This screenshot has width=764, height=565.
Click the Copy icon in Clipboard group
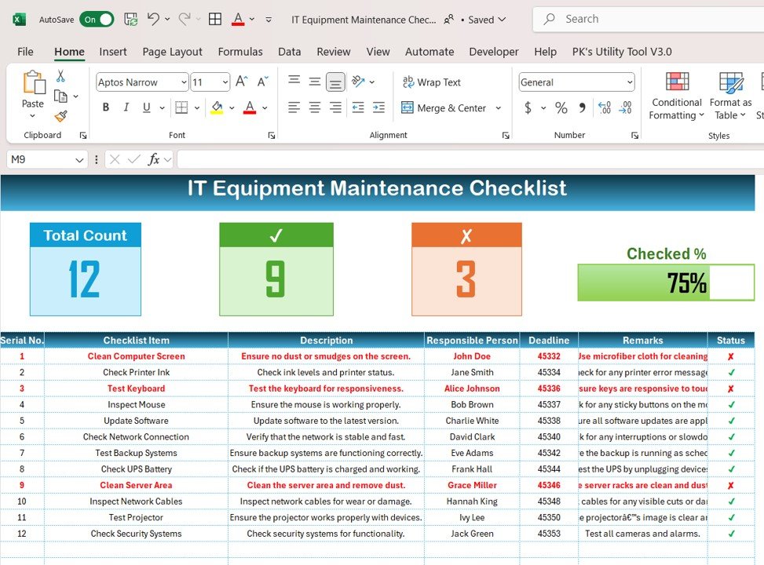click(60, 96)
